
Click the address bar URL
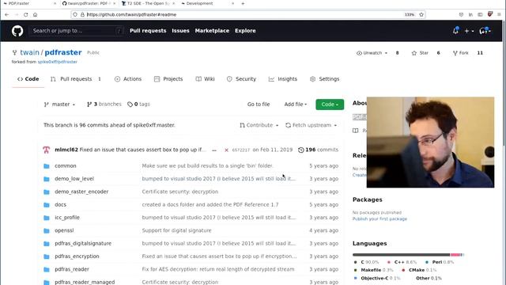click(131, 14)
